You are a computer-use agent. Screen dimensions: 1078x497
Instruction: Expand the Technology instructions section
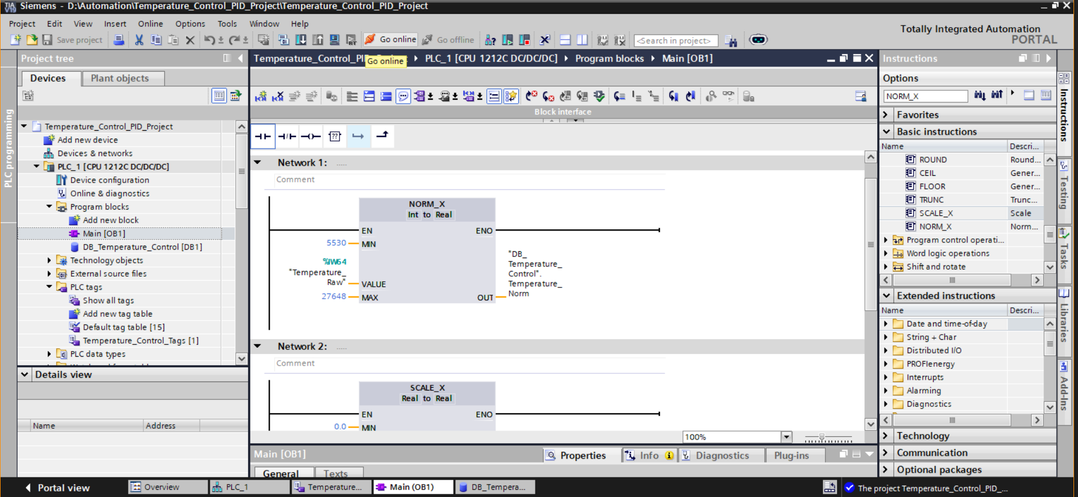886,436
